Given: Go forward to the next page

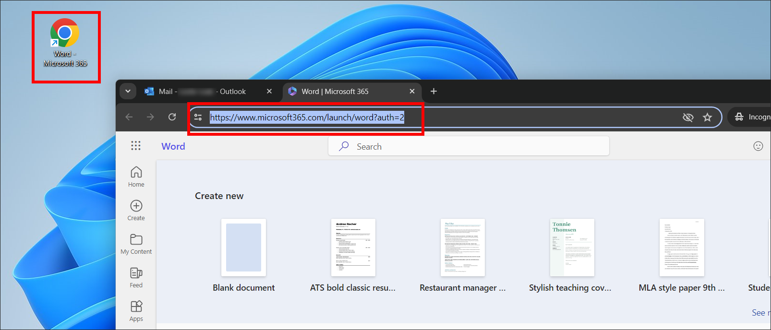Looking at the screenshot, I should tap(150, 117).
